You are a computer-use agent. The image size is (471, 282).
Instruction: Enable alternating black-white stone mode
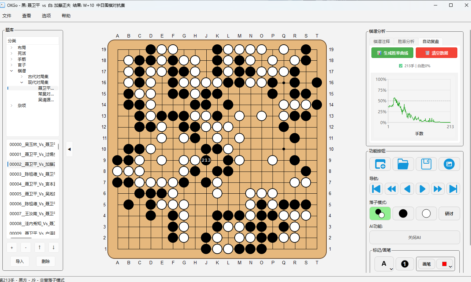click(x=380, y=213)
